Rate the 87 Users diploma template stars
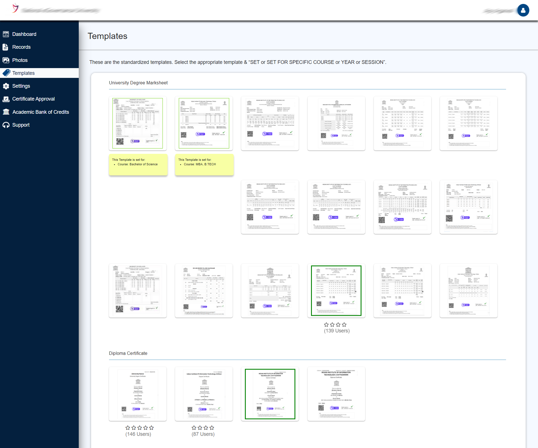The height and width of the screenshot is (448, 538). [203, 428]
